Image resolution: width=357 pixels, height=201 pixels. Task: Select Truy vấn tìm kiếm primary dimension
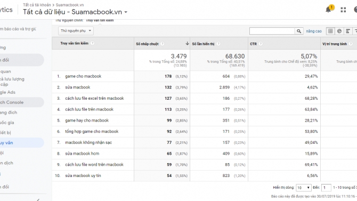pyautogui.click(x=100, y=20)
